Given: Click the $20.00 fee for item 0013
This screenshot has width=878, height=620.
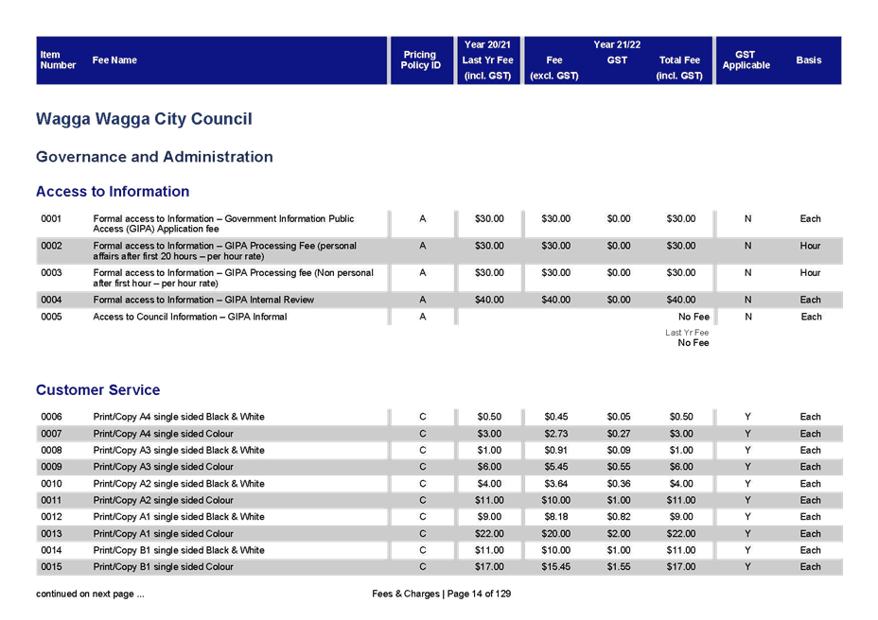Looking at the screenshot, I should pyautogui.click(x=556, y=534).
